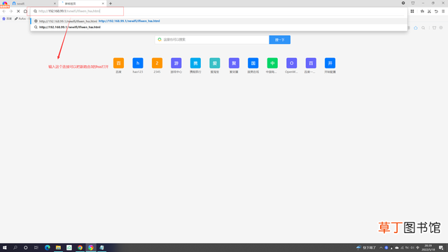Open the 百度 shortcut tile

tap(118, 63)
